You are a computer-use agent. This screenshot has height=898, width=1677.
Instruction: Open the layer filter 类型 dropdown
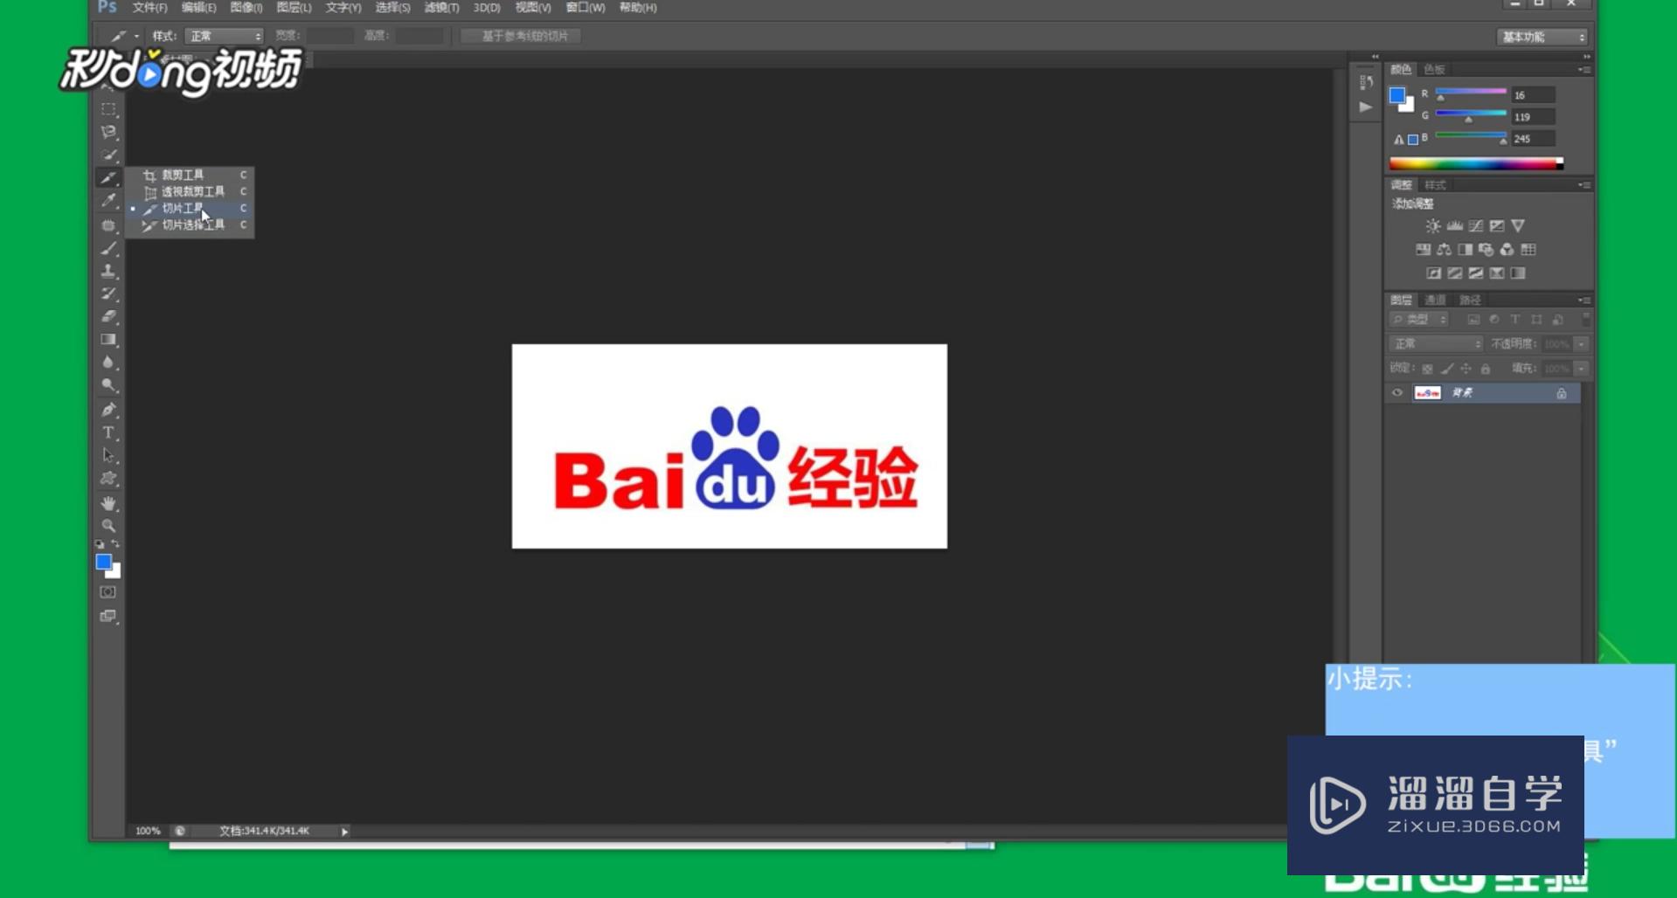pyautogui.click(x=1419, y=320)
